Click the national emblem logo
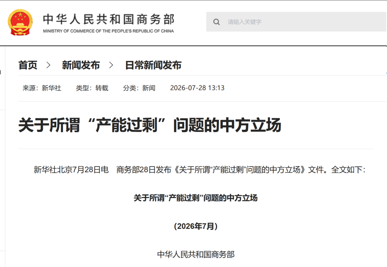Screen dimensions: 387x267 (20, 23)
